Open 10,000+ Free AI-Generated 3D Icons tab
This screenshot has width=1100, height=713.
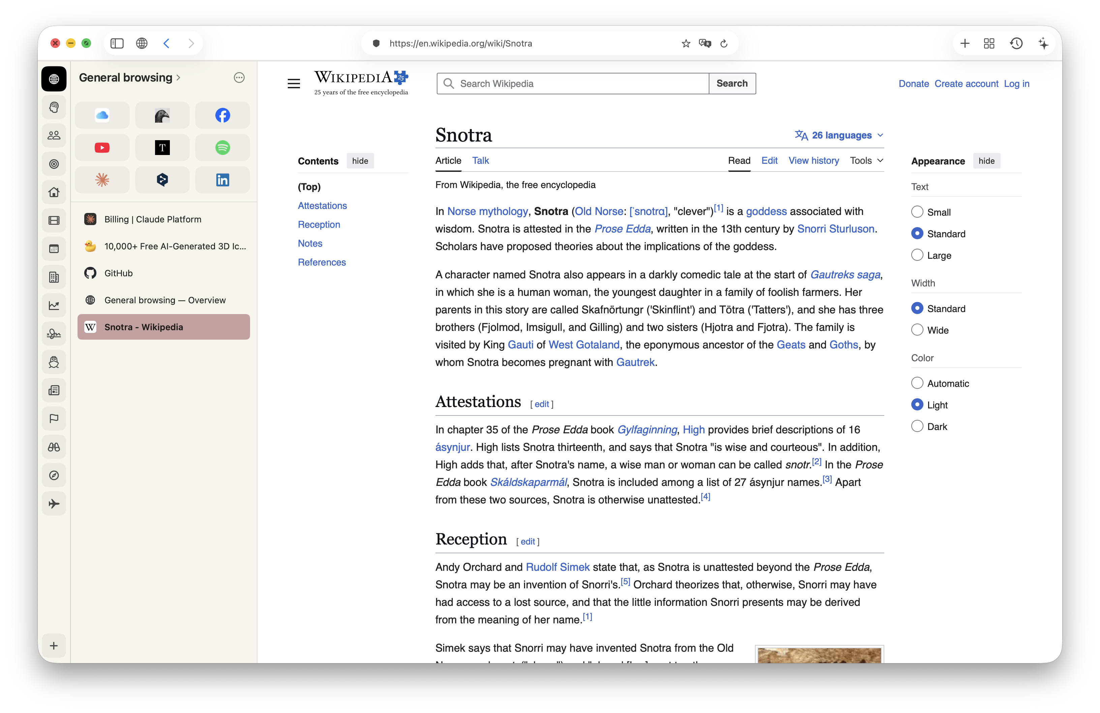coord(163,246)
